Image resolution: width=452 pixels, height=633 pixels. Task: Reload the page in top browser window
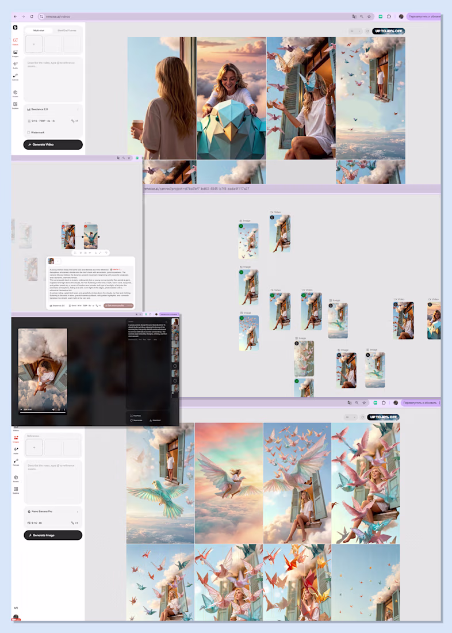point(32,17)
